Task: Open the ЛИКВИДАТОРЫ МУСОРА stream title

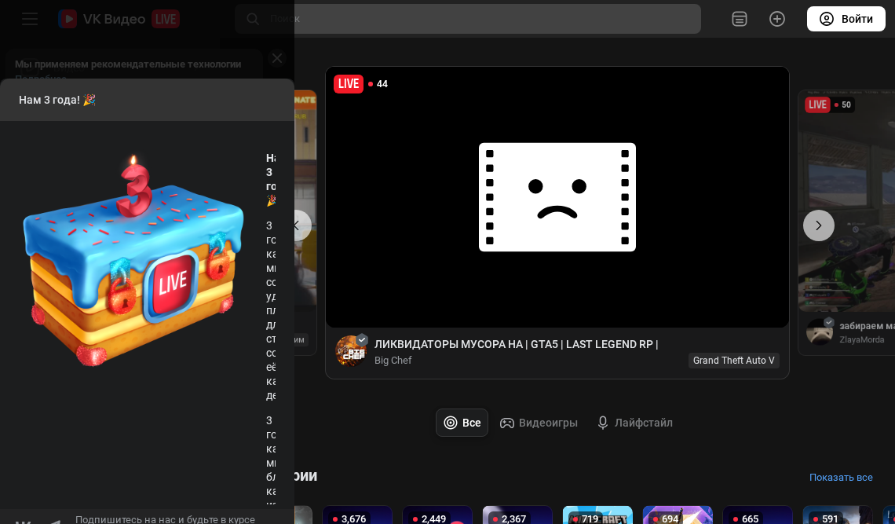Action: [516, 344]
